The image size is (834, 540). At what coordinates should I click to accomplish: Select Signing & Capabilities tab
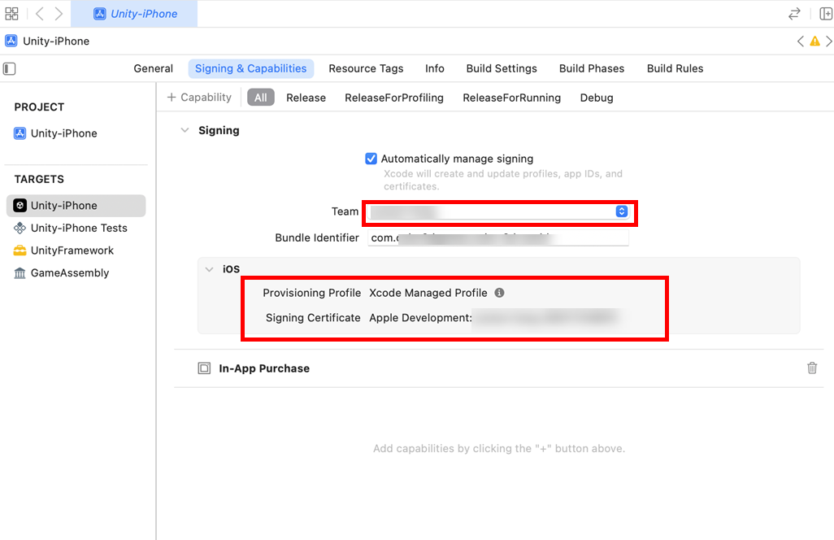(250, 68)
